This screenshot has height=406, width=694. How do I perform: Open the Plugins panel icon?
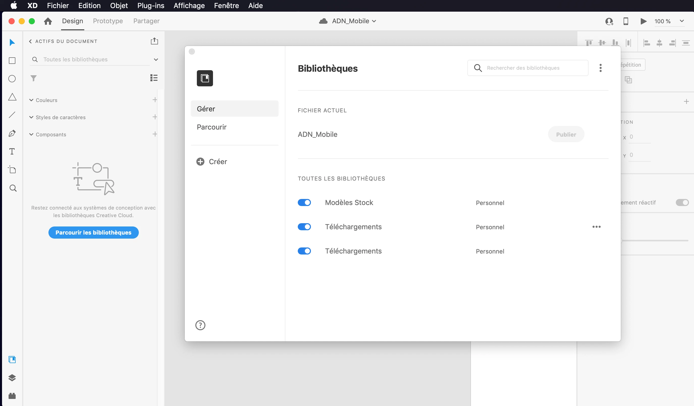[x=12, y=396]
